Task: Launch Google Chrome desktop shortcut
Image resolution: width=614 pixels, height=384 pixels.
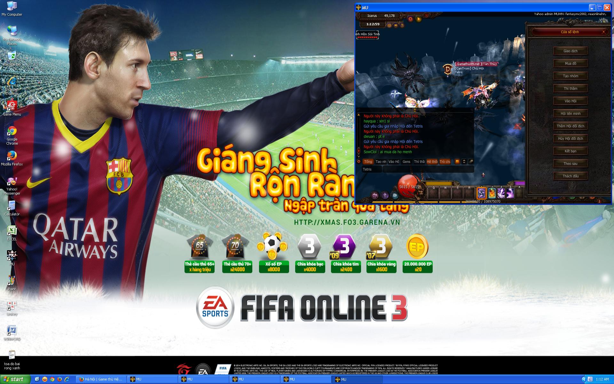Action: (x=12, y=135)
